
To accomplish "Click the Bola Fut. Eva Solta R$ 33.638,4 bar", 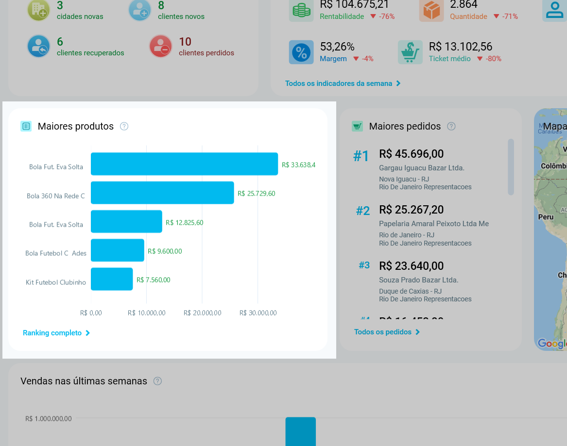I will (185, 164).
